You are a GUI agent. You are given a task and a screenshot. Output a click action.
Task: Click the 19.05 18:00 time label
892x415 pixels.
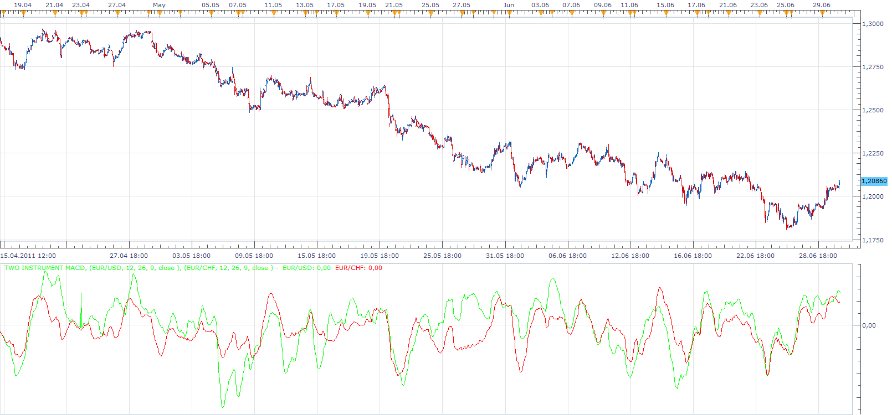tap(380, 256)
